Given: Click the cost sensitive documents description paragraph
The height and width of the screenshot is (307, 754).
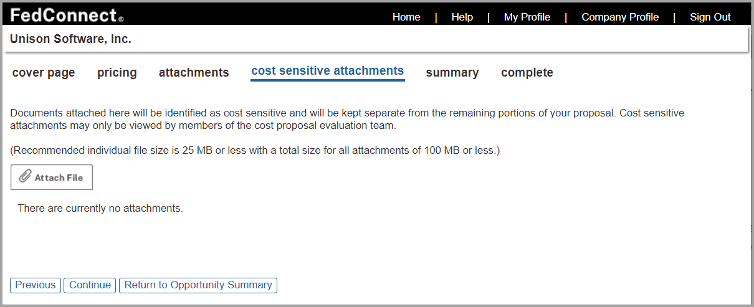Looking at the screenshot, I should click(347, 120).
